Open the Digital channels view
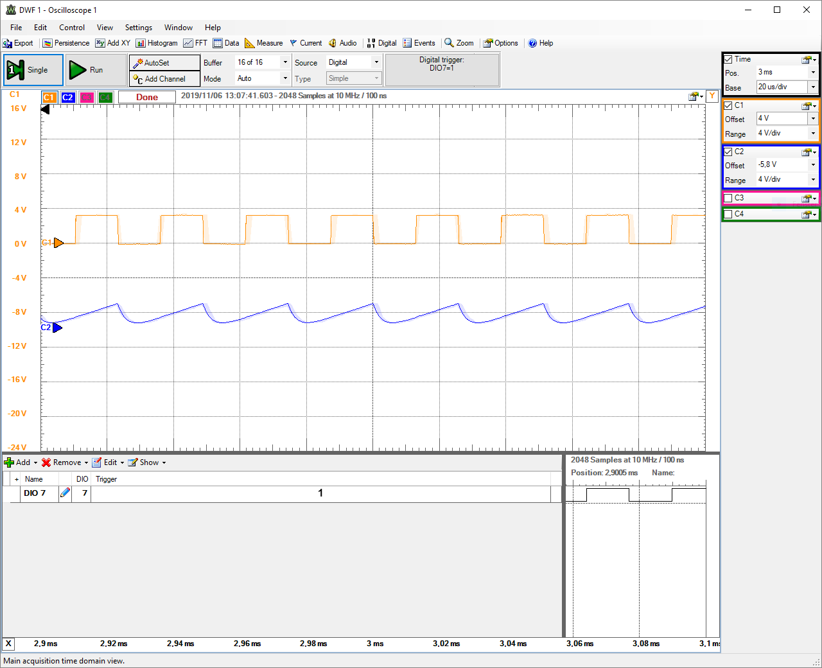This screenshot has height=668, width=822. (x=381, y=43)
